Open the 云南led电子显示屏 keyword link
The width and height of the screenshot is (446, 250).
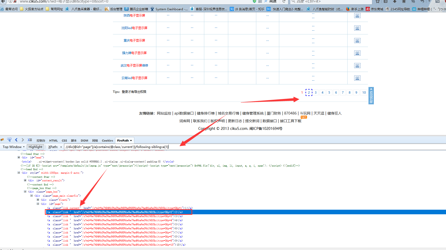(134, 78)
